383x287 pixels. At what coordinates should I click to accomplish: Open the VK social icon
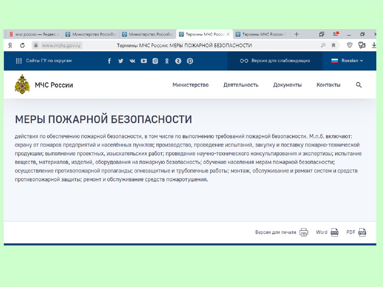(132, 61)
